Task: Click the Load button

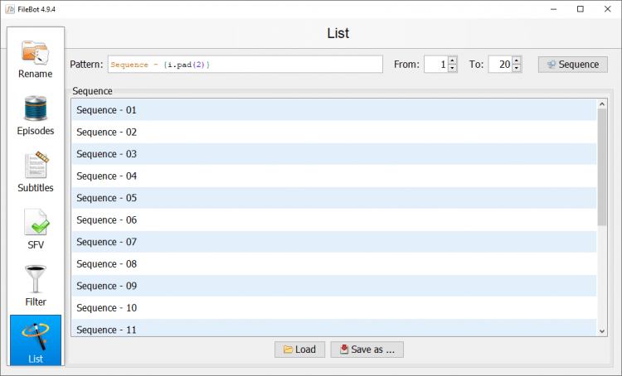Action: coord(299,349)
